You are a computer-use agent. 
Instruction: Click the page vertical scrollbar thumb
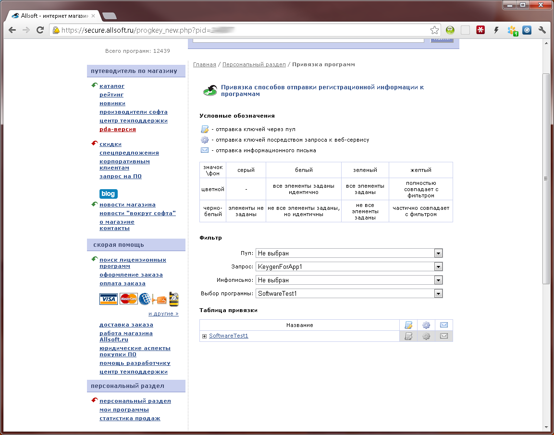545,178
